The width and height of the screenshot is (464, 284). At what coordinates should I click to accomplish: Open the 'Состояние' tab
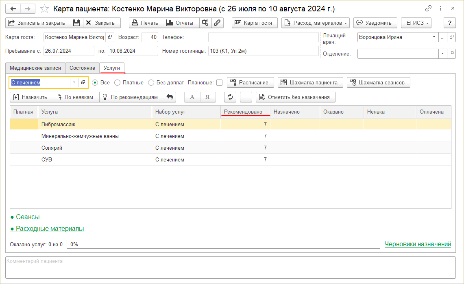pos(82,68)
